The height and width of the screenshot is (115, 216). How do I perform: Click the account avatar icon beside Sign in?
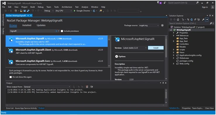pos(212,7)
